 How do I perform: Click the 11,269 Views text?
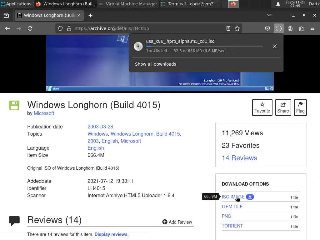click(242, 133)
